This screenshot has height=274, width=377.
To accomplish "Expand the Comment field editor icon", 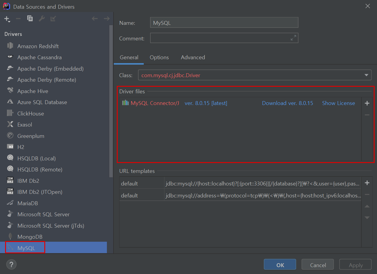I will point(293,38).
